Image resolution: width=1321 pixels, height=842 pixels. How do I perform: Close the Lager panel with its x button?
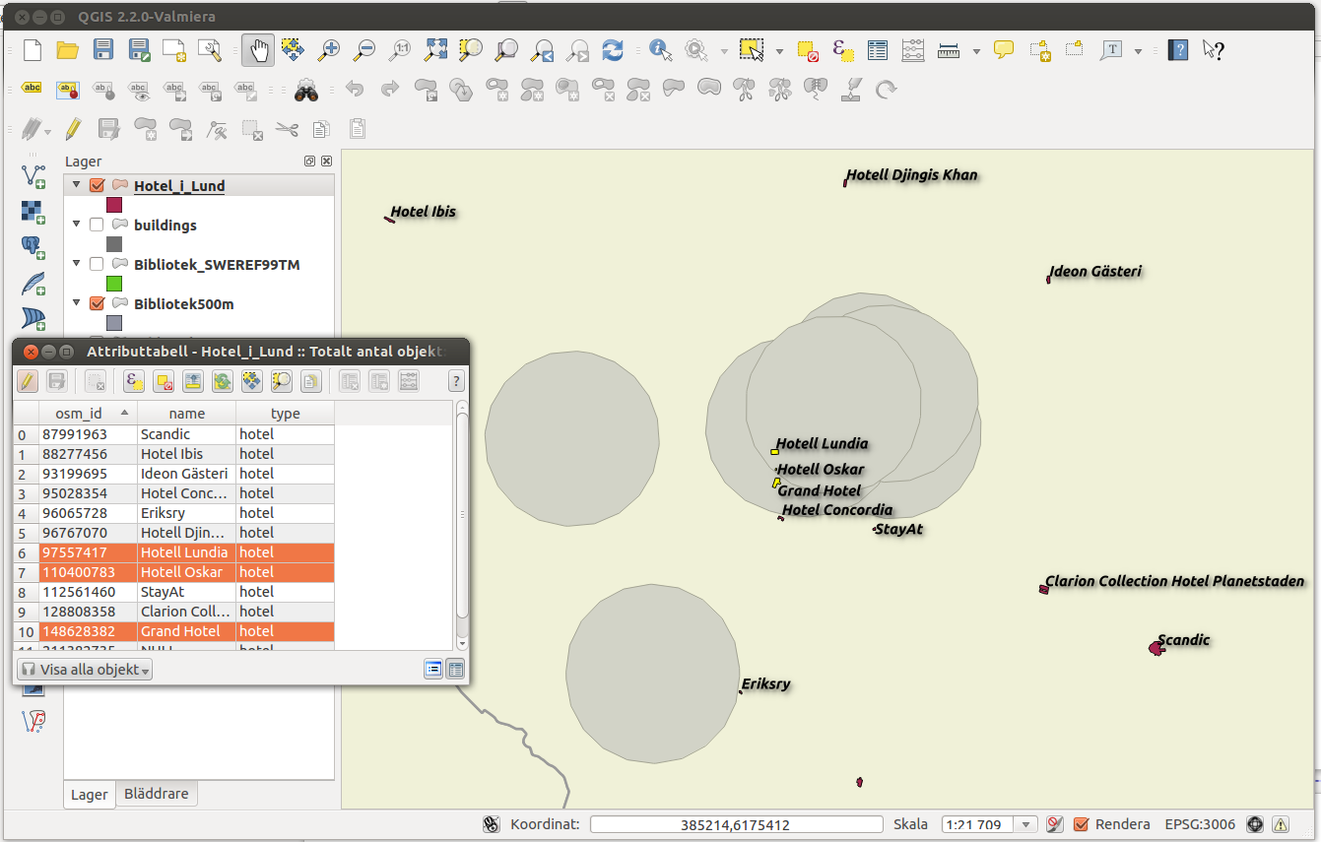click(x=326, y=162)
